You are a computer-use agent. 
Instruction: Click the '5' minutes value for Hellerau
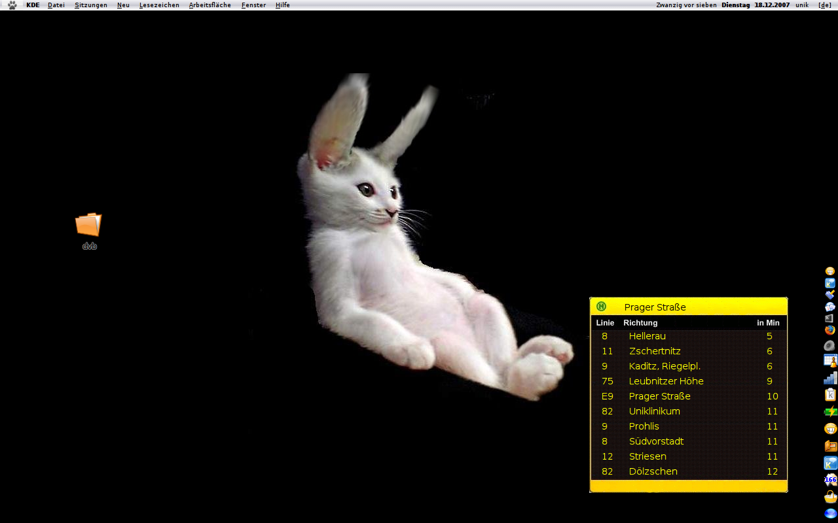point(769,336)
